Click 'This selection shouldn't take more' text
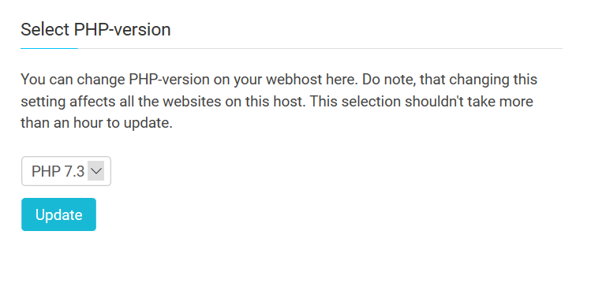This screenshot has height=287, width=591. (x=421, y=101)
